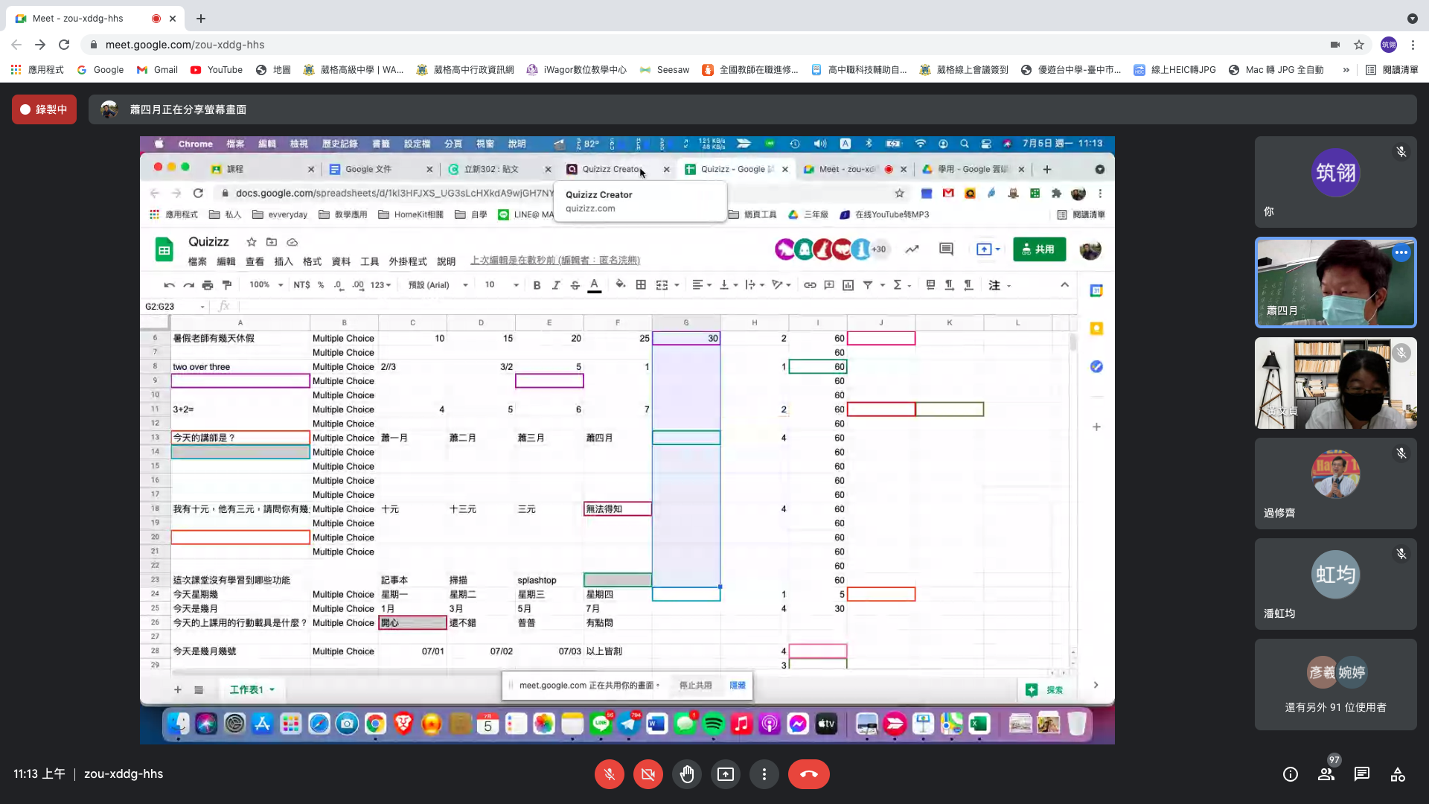
Task: Open the Chrome tab search dropdown arrow
Action: tap(1412, 18)
